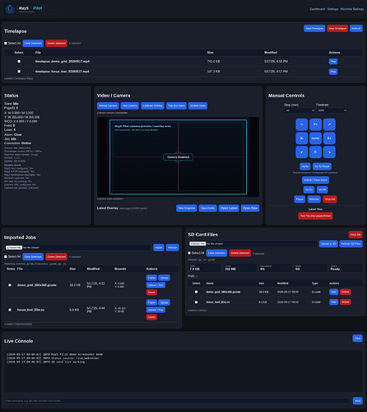Go to Machine Settings in the top navigation
Image resolution: width=367 pixels, height=412 pixels.
point(352,9)
